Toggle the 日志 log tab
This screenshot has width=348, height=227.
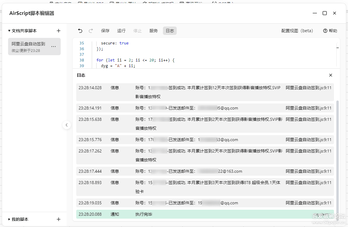[170, 31]
